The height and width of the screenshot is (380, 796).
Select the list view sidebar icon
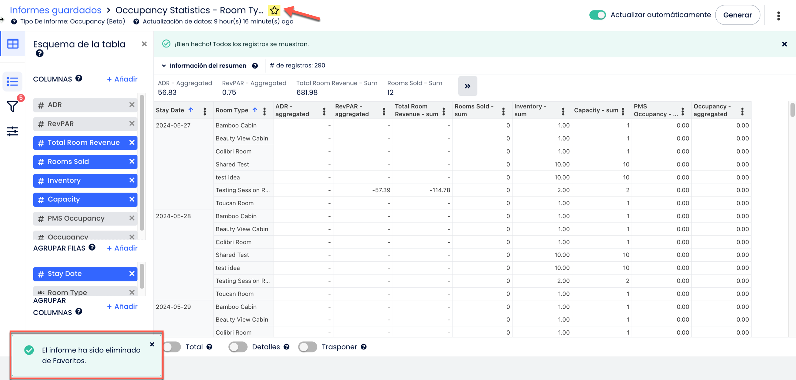pos(12,81)
